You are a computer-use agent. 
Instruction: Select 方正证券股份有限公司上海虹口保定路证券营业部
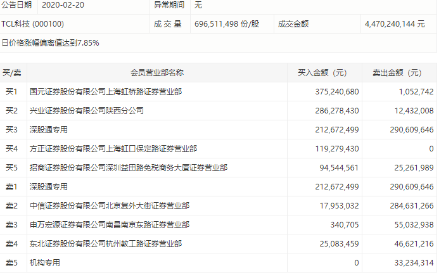pos(113,149)
